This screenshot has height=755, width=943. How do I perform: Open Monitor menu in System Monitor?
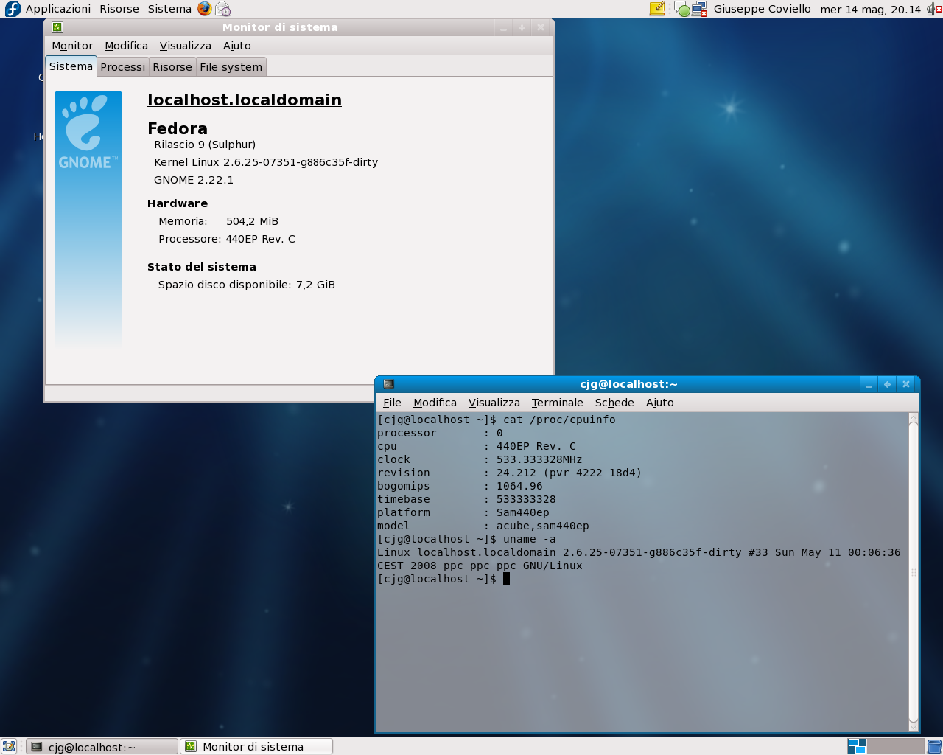[72, 46]
